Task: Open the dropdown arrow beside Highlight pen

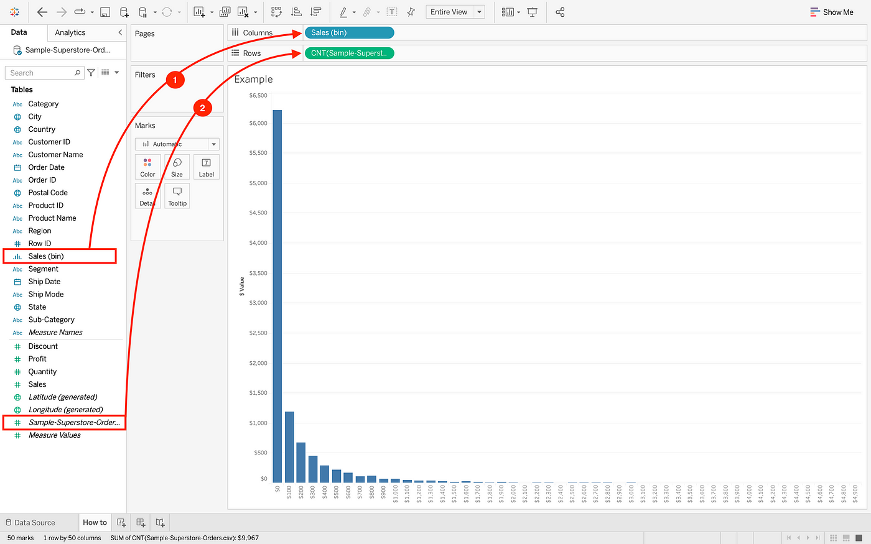Action: [354, 12]
